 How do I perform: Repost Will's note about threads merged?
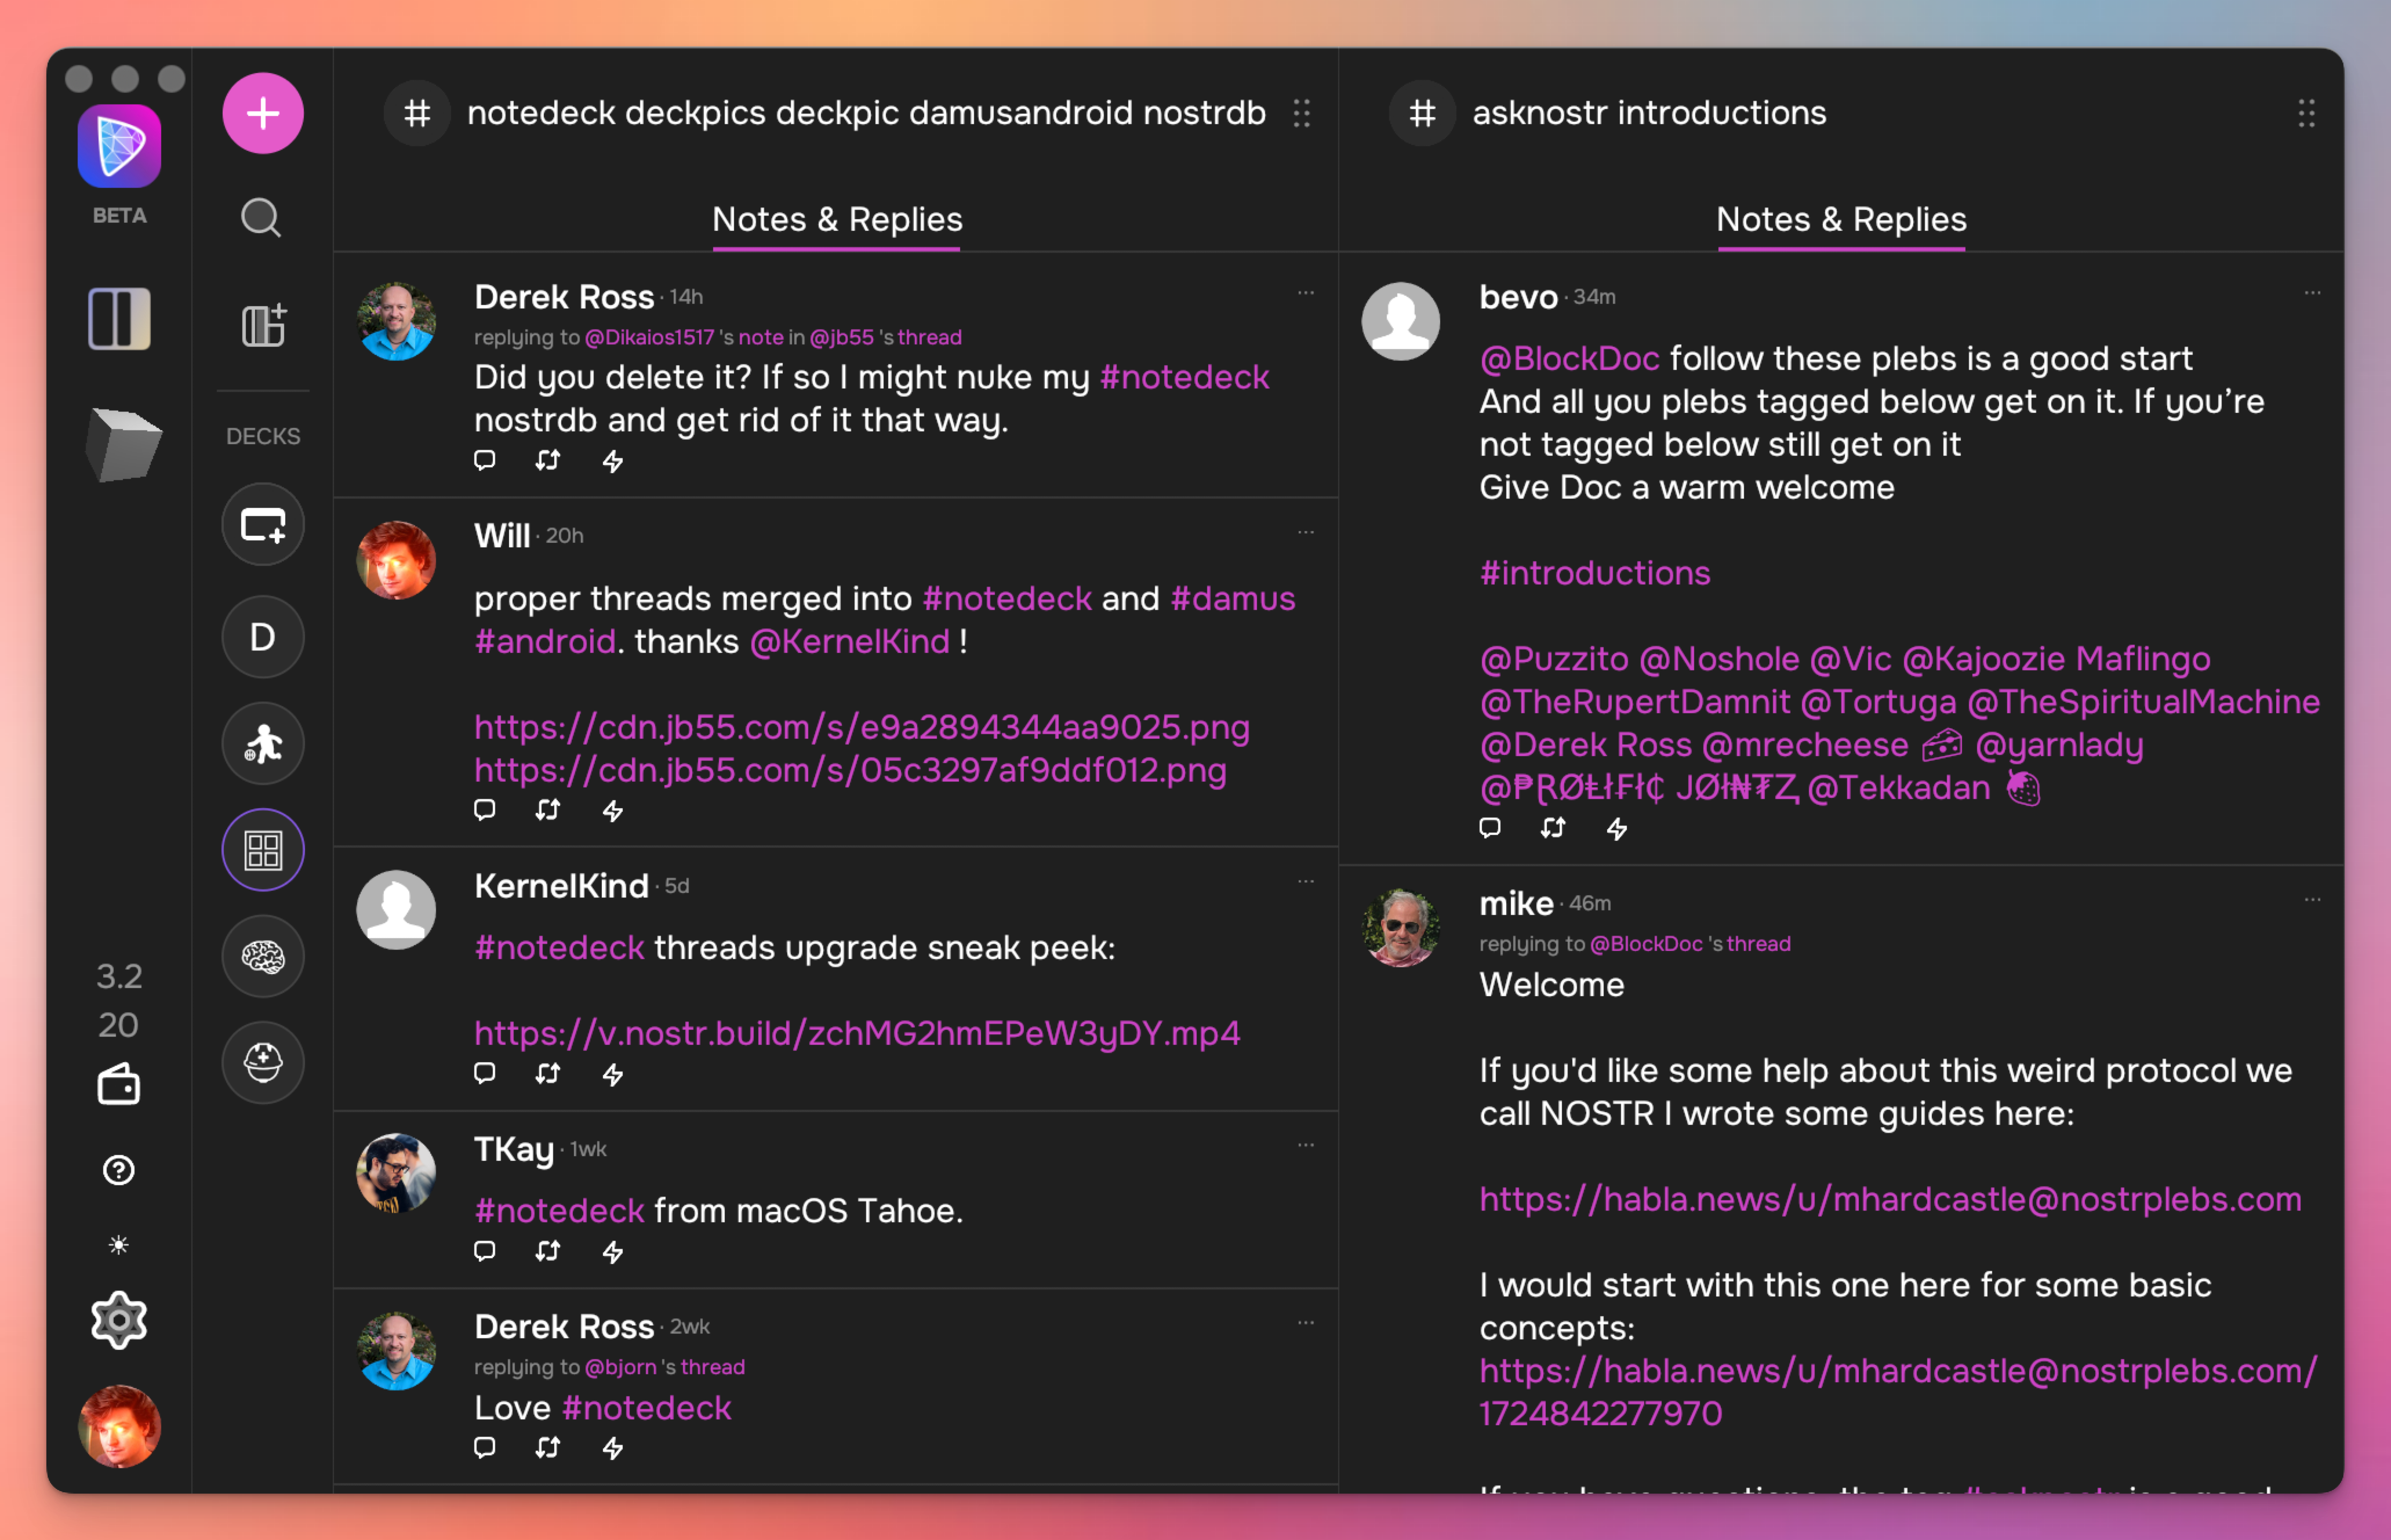(x=548, y=810)
